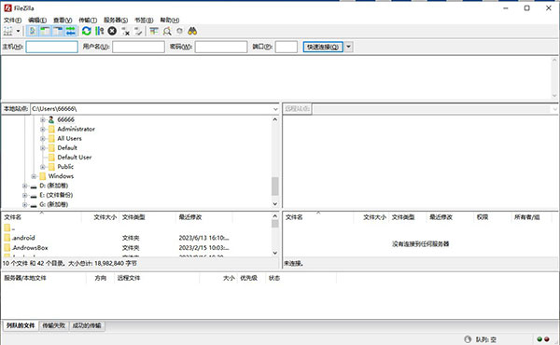Open the 书签(B) menu
Screen dimensions: 560x345
point(144,21)
